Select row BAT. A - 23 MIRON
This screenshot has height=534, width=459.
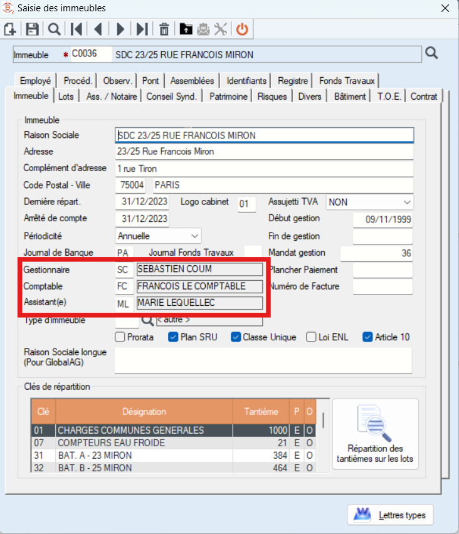174,455
